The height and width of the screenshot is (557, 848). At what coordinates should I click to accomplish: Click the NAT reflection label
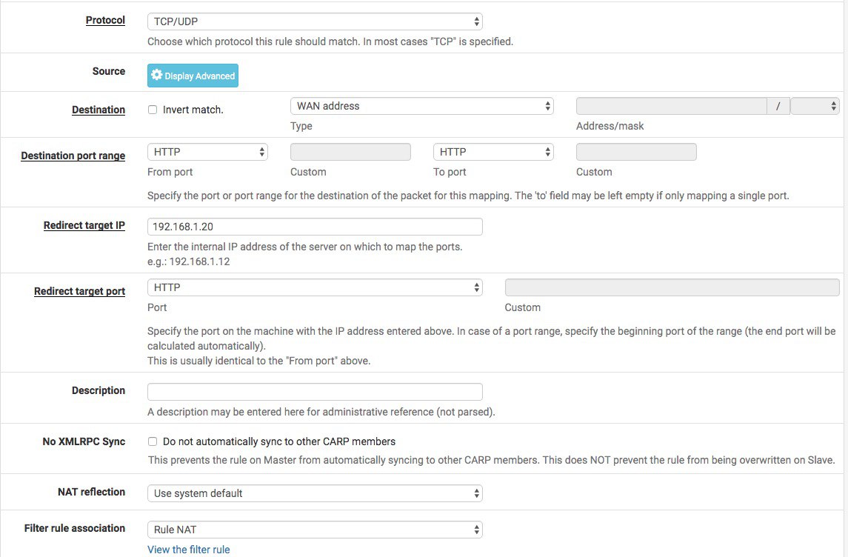[x=91, y=492]
